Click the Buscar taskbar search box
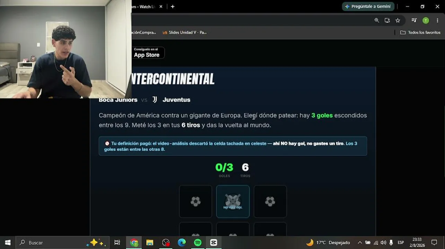445x249 pixels. 62,243
